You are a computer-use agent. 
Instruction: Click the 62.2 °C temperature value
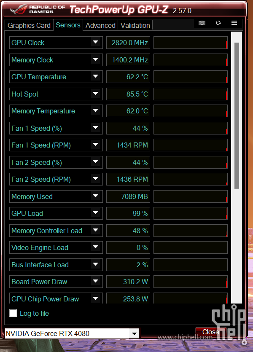(x=128, y=77)
